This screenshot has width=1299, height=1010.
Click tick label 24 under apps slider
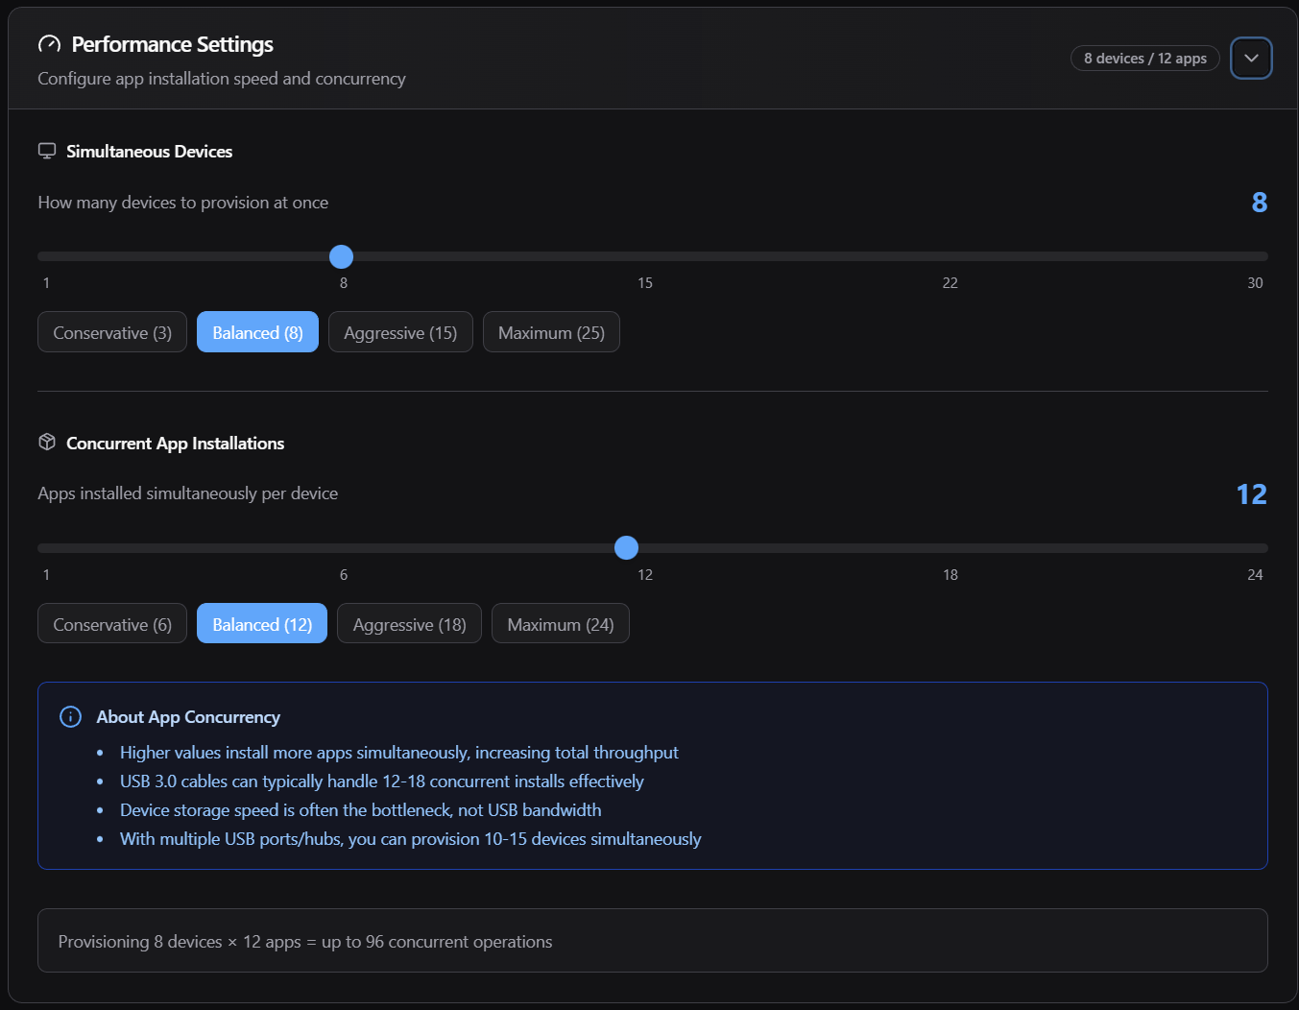point(1255,575)
